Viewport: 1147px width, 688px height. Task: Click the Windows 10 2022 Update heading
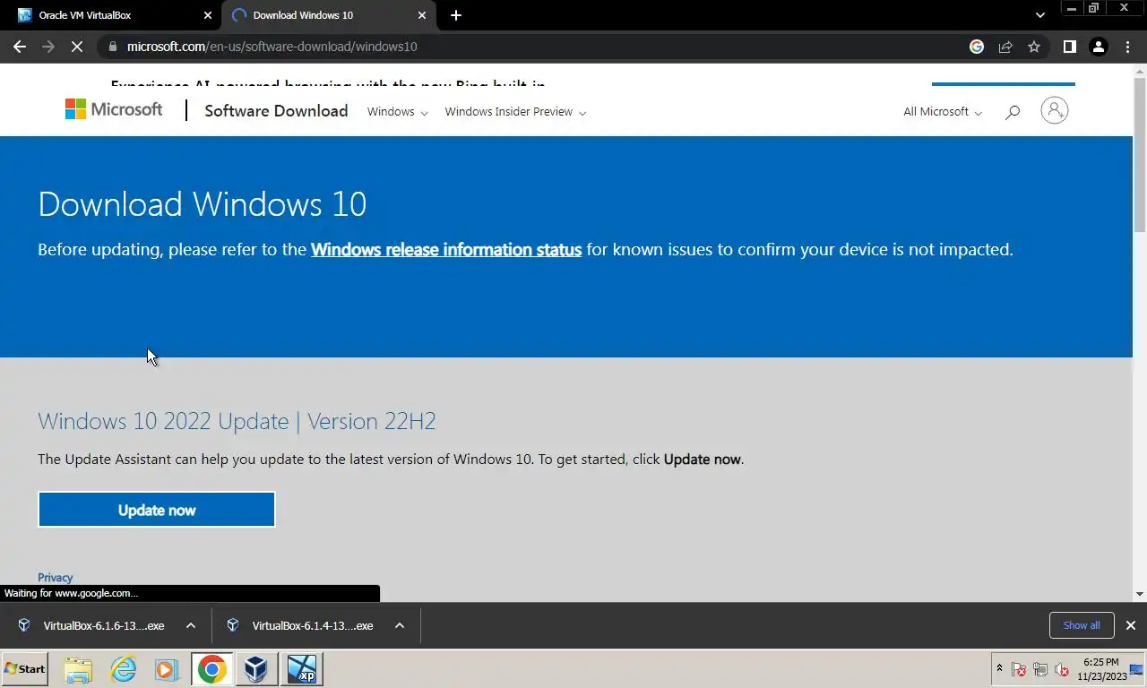click(237, 421)
